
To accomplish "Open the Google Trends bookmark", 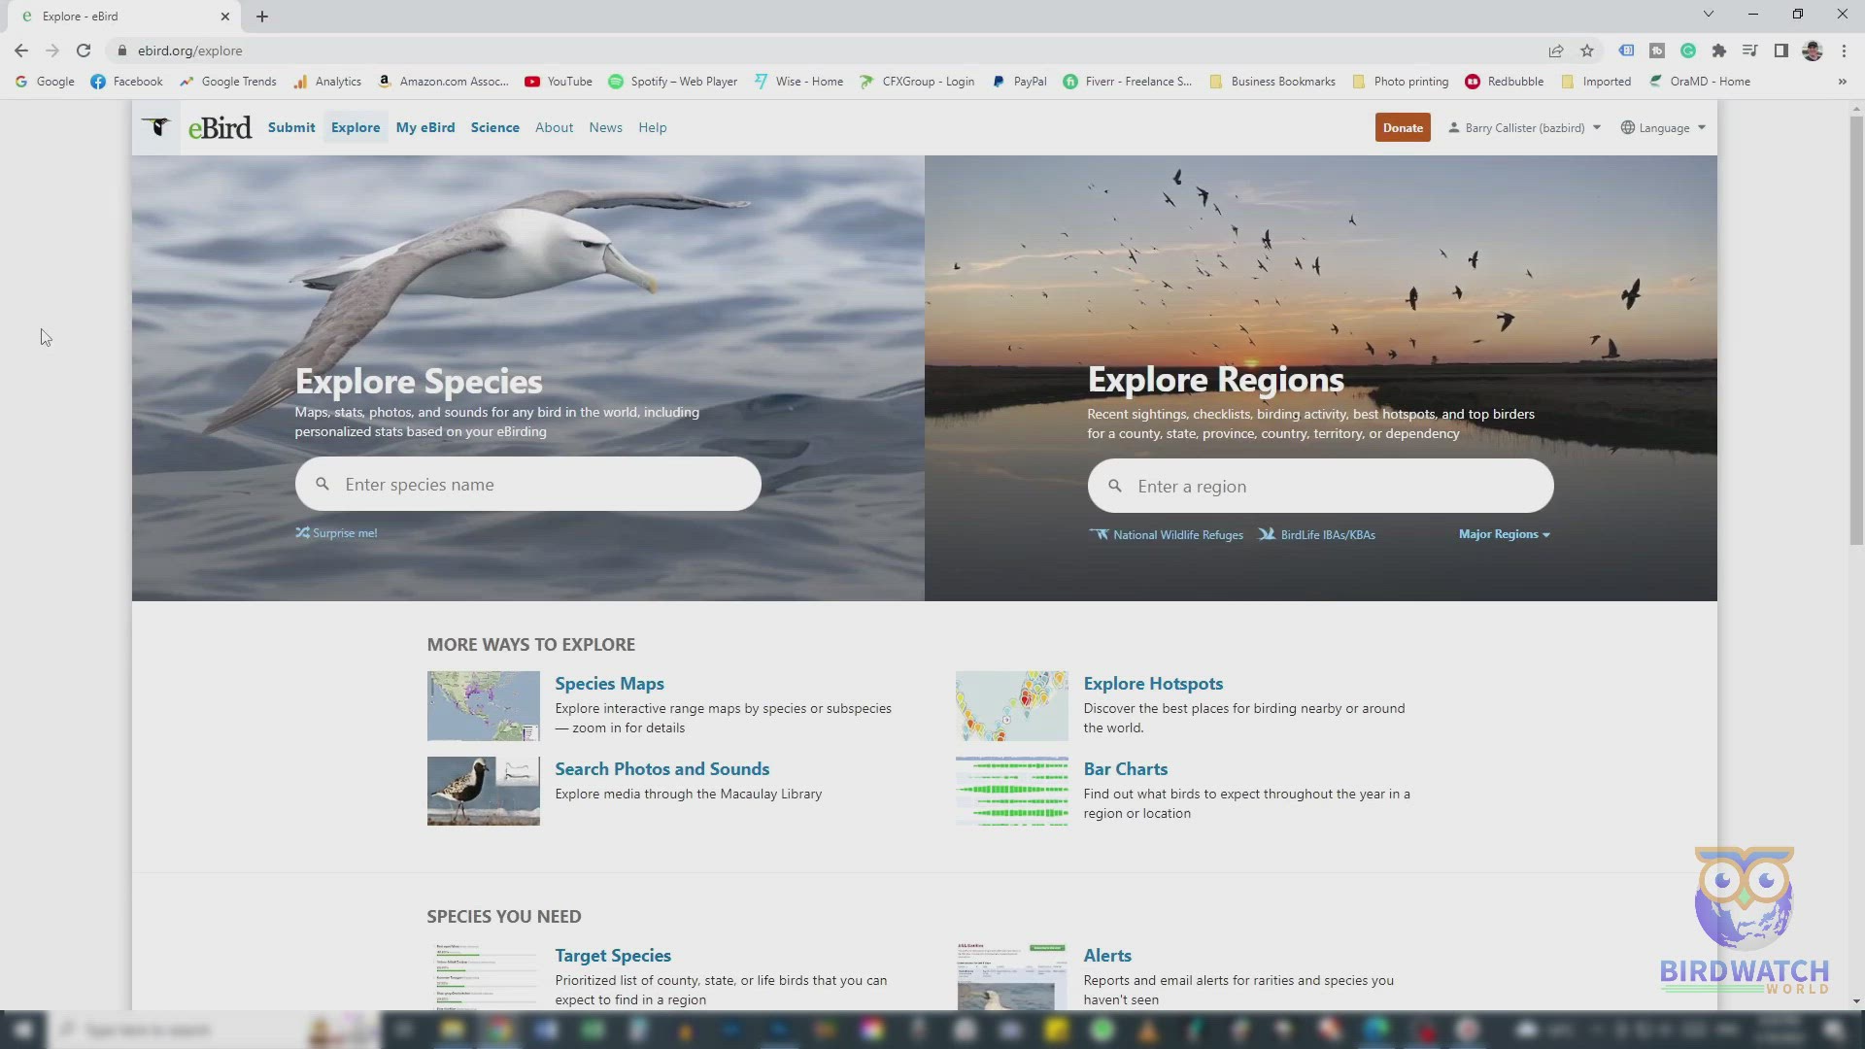I will coord(228,82).
